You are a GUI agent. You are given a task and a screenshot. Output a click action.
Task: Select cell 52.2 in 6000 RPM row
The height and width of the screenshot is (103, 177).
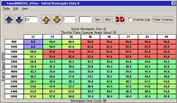tap(71, 86)
